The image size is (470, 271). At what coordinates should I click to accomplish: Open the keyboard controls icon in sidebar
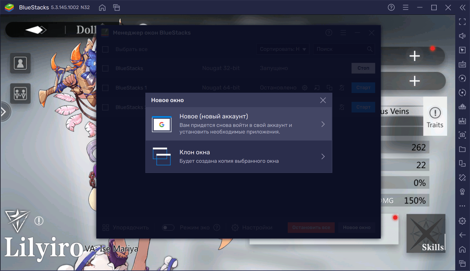click(x=462, y=64)
